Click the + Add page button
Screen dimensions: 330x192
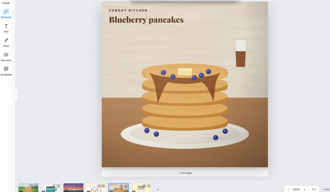pos(185,173)
